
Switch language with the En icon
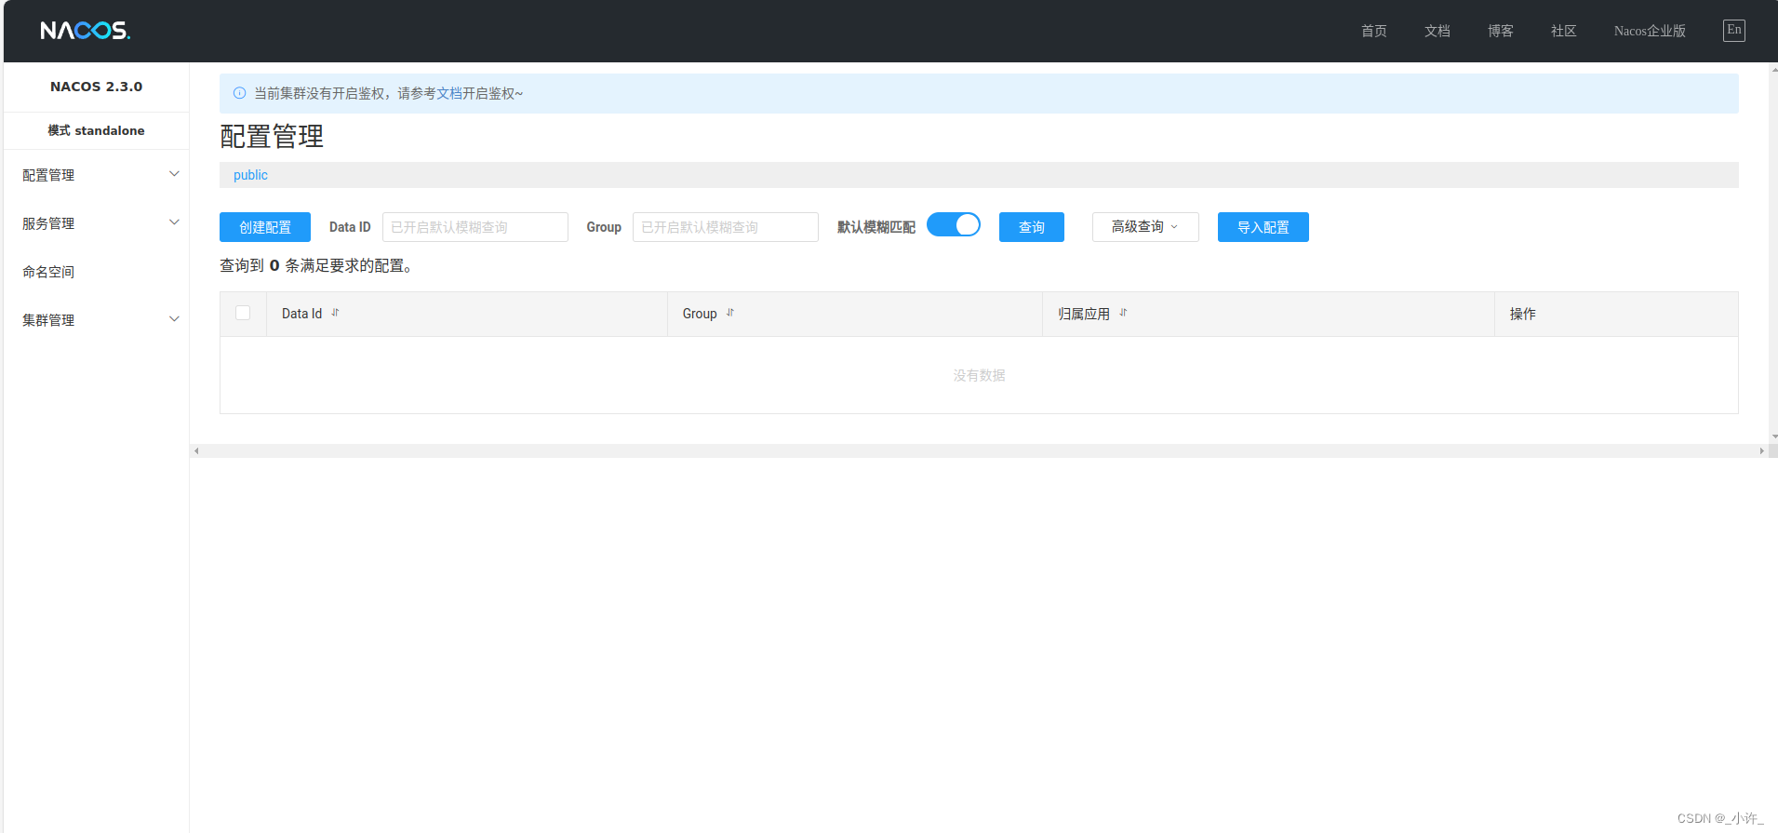coord(1733,30)
